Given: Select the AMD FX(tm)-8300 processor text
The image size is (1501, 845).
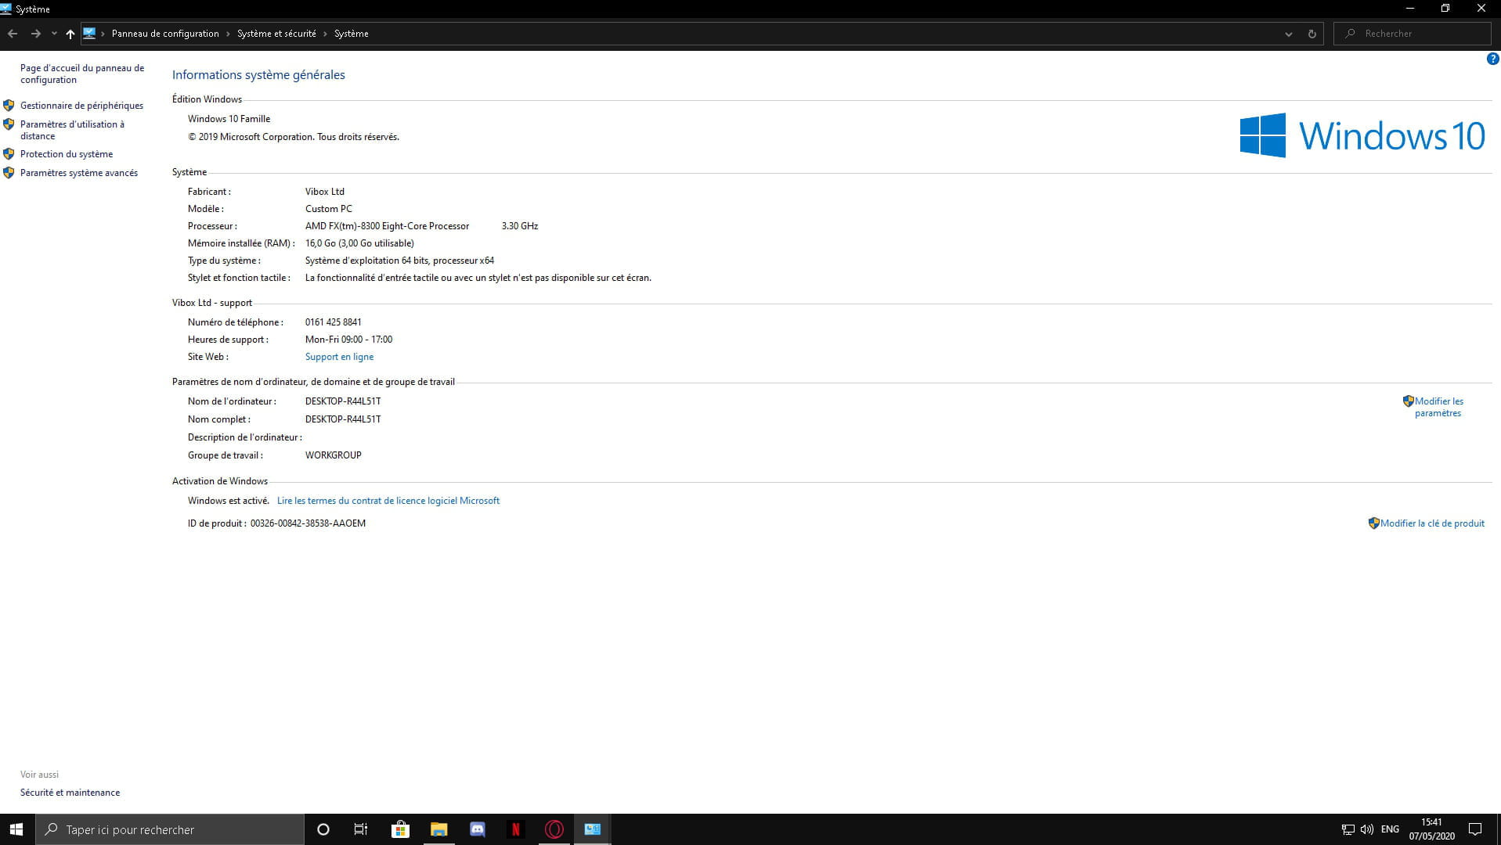Looking at the screenshot, I should 387,226.
